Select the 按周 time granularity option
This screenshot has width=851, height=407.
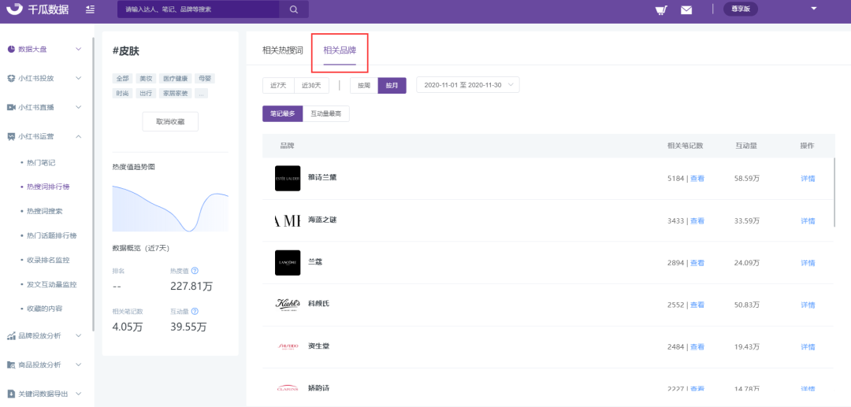(x=363, y=85)
